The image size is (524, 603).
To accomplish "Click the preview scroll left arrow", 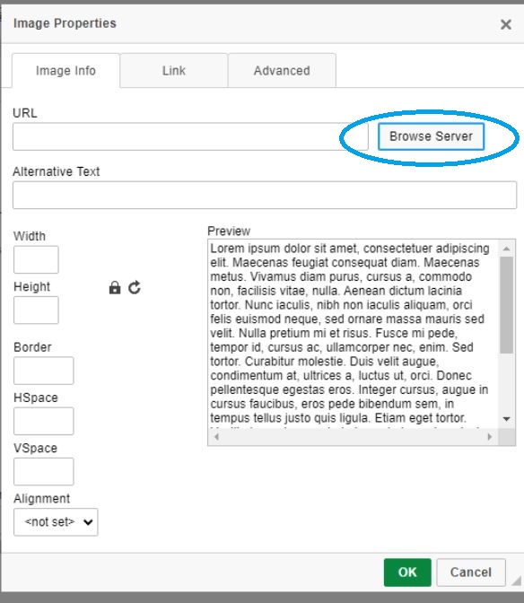I will coord(216,436).
